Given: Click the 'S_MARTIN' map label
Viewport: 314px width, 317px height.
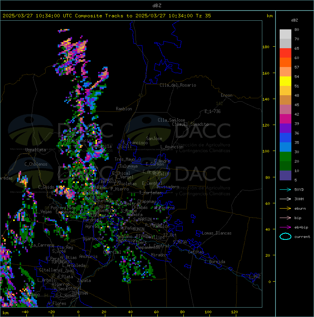Looking at the screenshot, I should click(142, 219).
